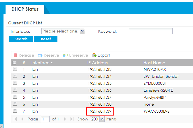Tick checkbox for NWA210AX row
Screen dimensions: 193x128
point(15,69)
